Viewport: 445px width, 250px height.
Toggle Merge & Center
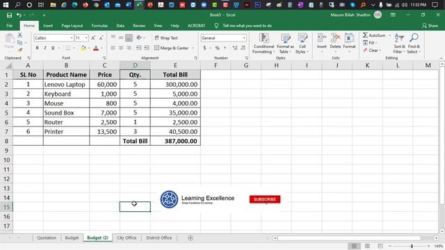pos(172,48)
